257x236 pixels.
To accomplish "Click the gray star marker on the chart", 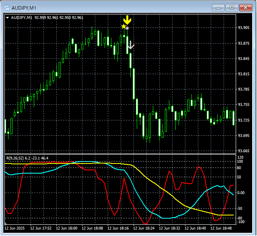I will click(127, 28).
